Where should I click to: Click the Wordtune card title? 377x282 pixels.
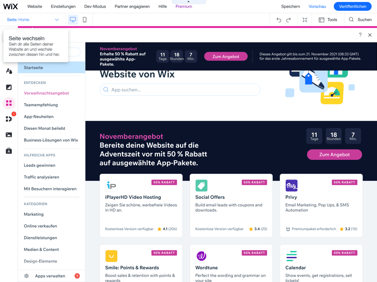tap(206, 267)
